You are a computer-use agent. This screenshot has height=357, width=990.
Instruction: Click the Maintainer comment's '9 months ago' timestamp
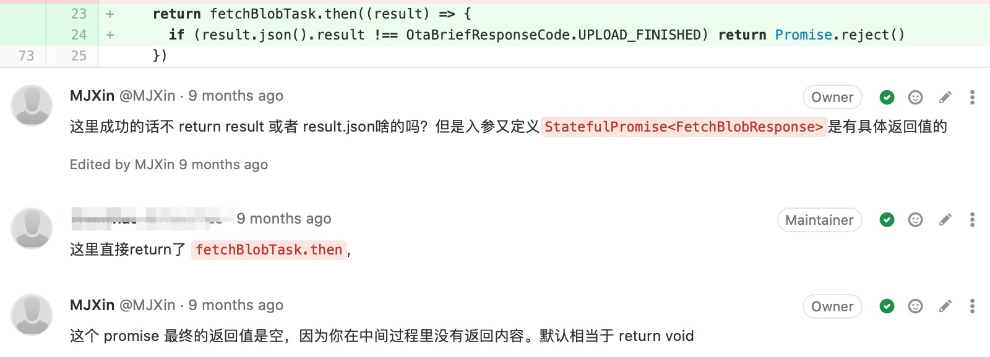point(283,219)
